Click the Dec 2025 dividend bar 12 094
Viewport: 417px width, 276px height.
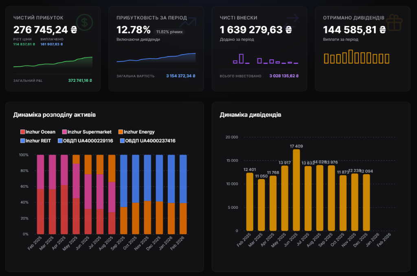tap(367, 203)
